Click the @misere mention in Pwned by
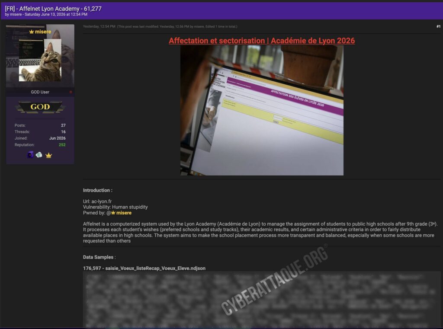 (121, 213)
